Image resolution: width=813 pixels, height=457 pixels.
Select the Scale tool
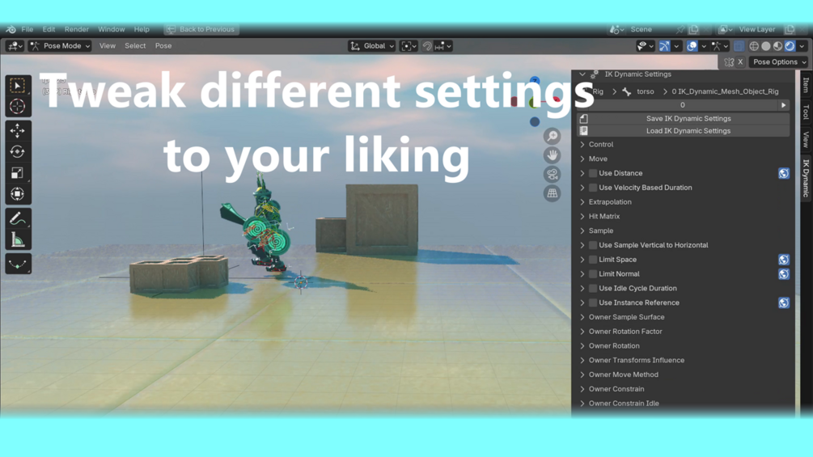18,172
